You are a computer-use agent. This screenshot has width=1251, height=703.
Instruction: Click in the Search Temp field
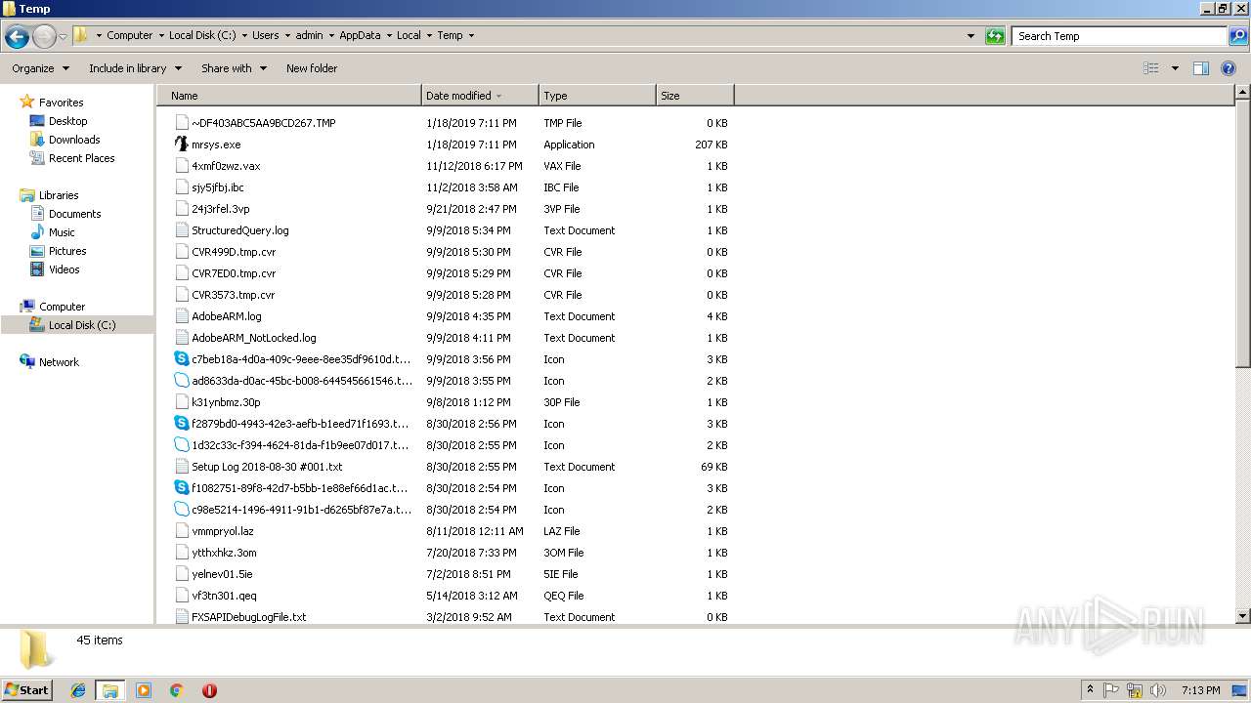1119,36
